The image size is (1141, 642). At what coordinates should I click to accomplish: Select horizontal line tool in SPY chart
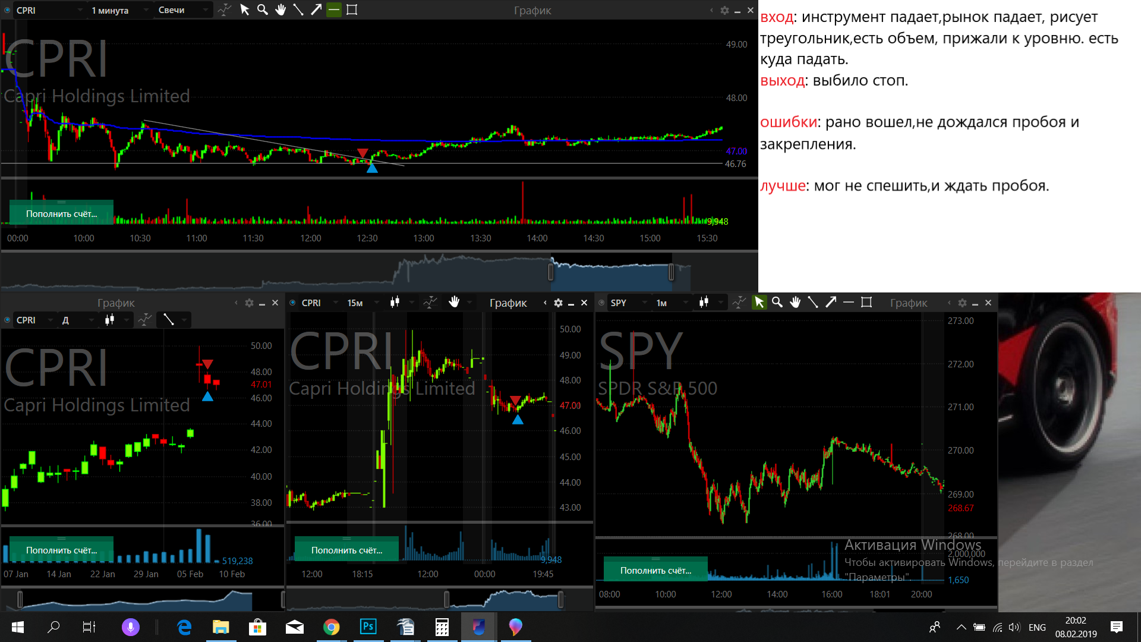(x=849, y=303)
